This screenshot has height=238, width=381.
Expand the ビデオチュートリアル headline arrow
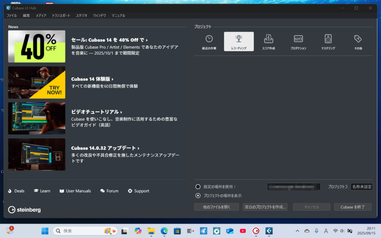tap(96, 112)
